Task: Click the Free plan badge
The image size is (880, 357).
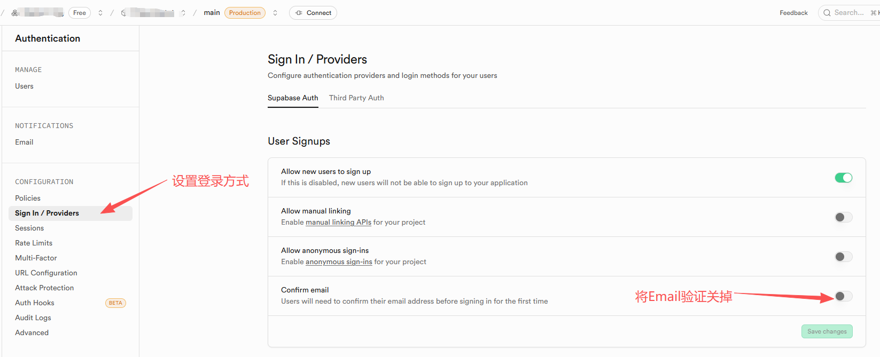Action: click(80, 13)
